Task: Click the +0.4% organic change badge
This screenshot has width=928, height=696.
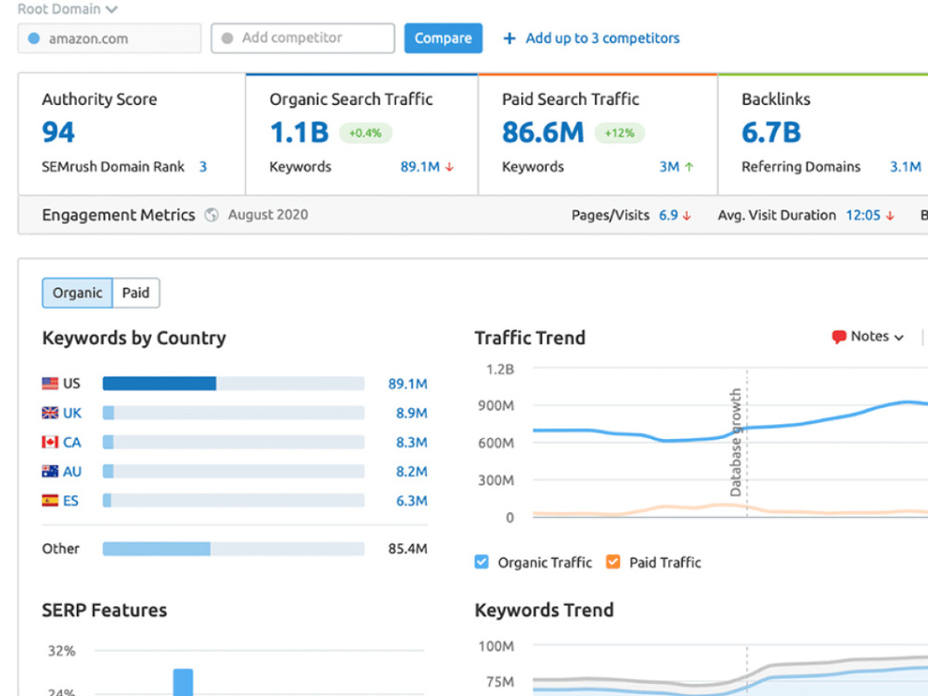Action: coord(365,133)
